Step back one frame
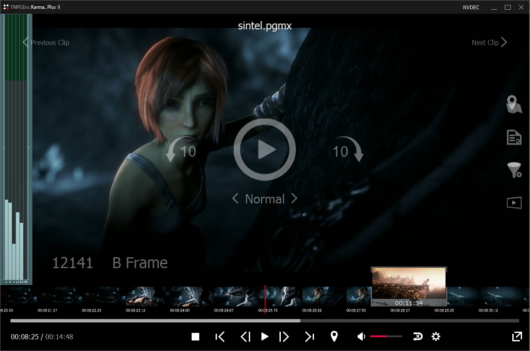Viewport: 530px width, 351px height. coord(245,336)
